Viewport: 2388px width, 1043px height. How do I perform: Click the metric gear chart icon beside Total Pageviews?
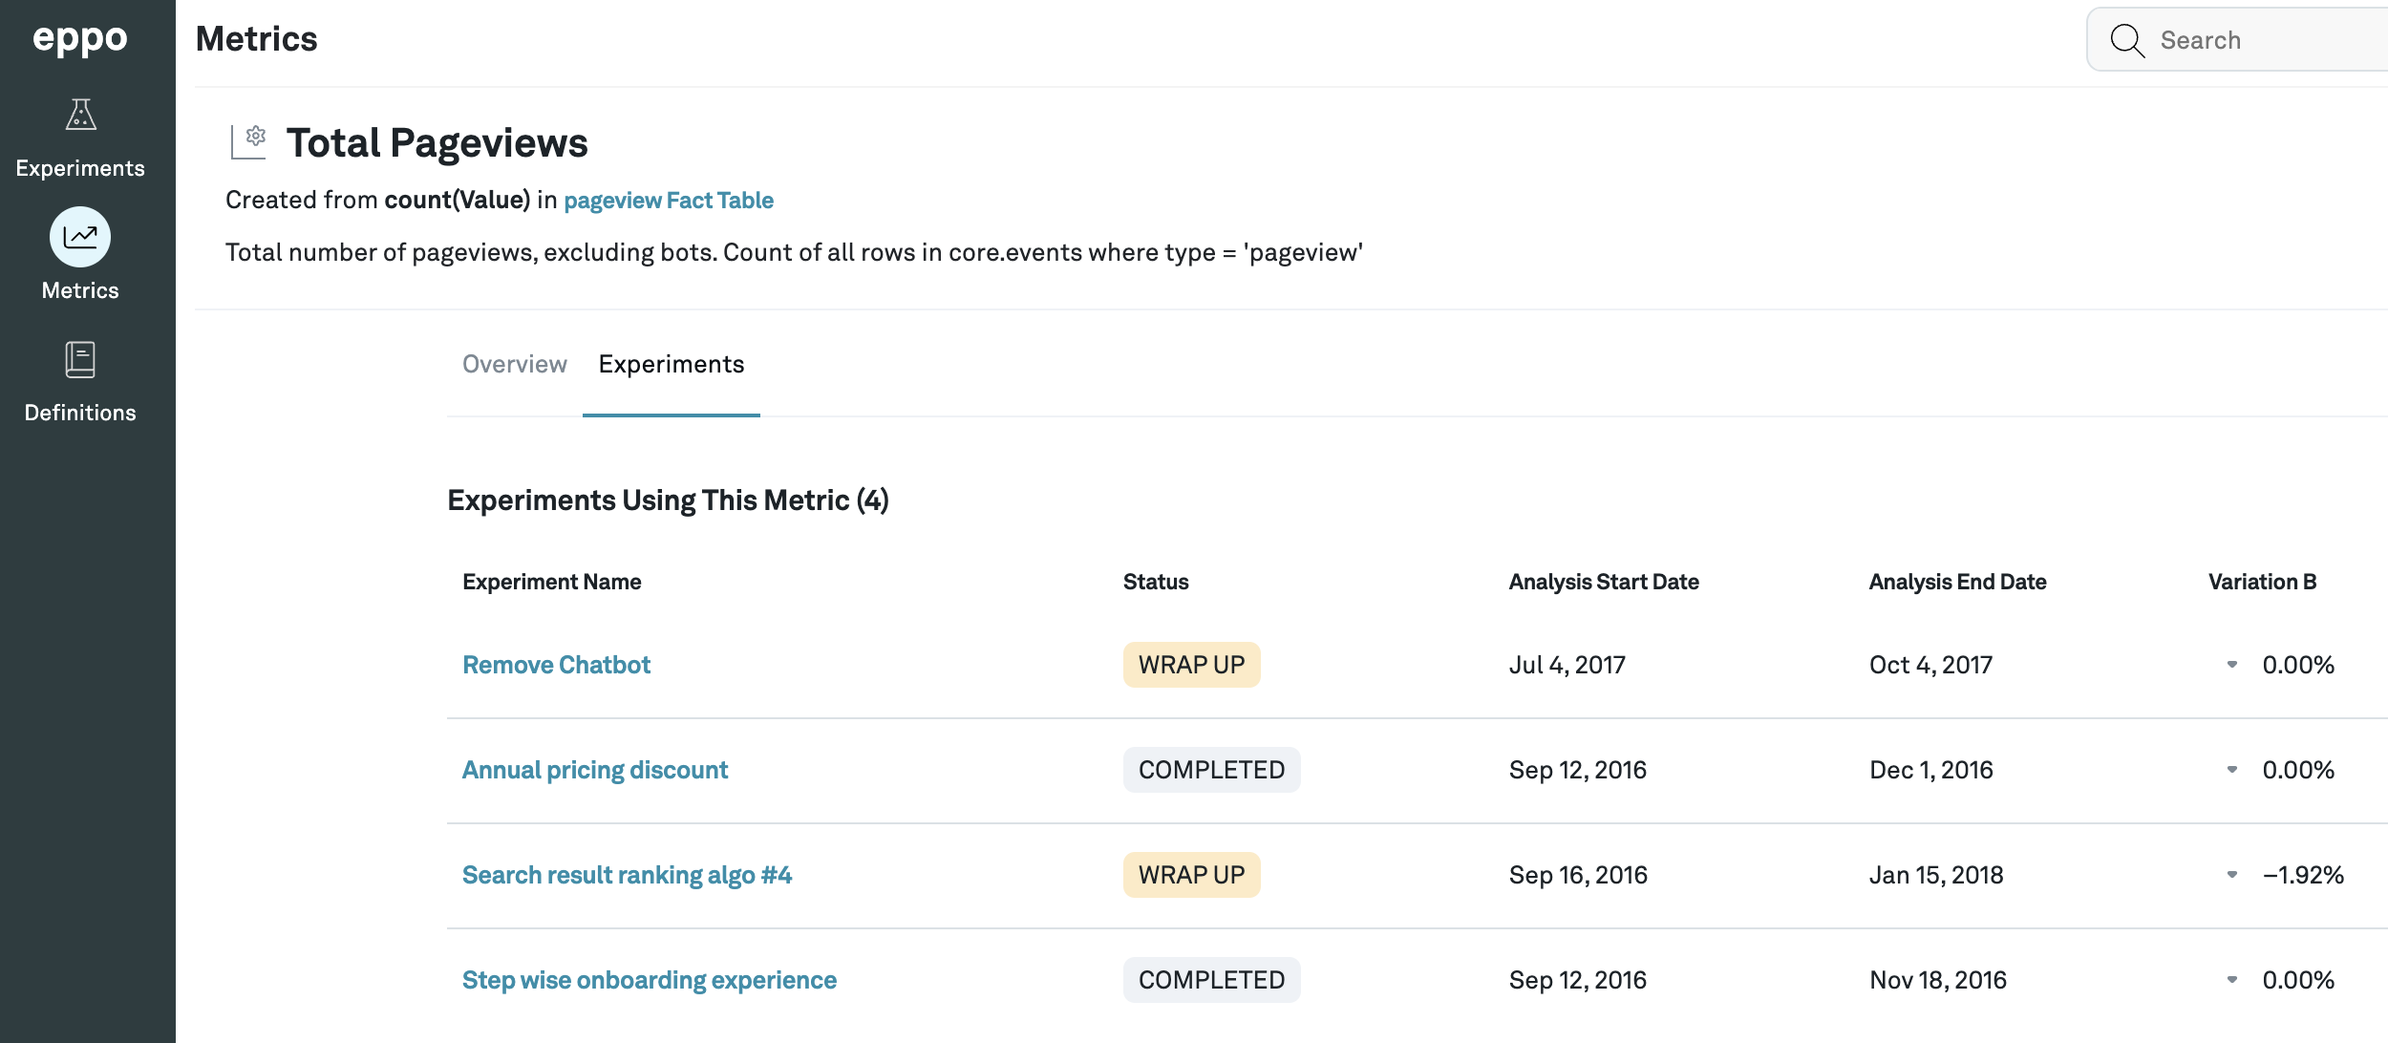coord(249,142)
